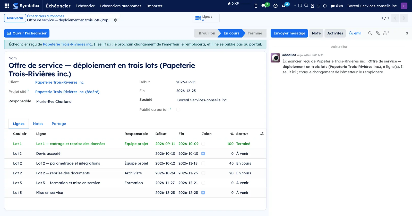412x216 pixels.
Task: Open the apps grid menu
Action: 7,6
